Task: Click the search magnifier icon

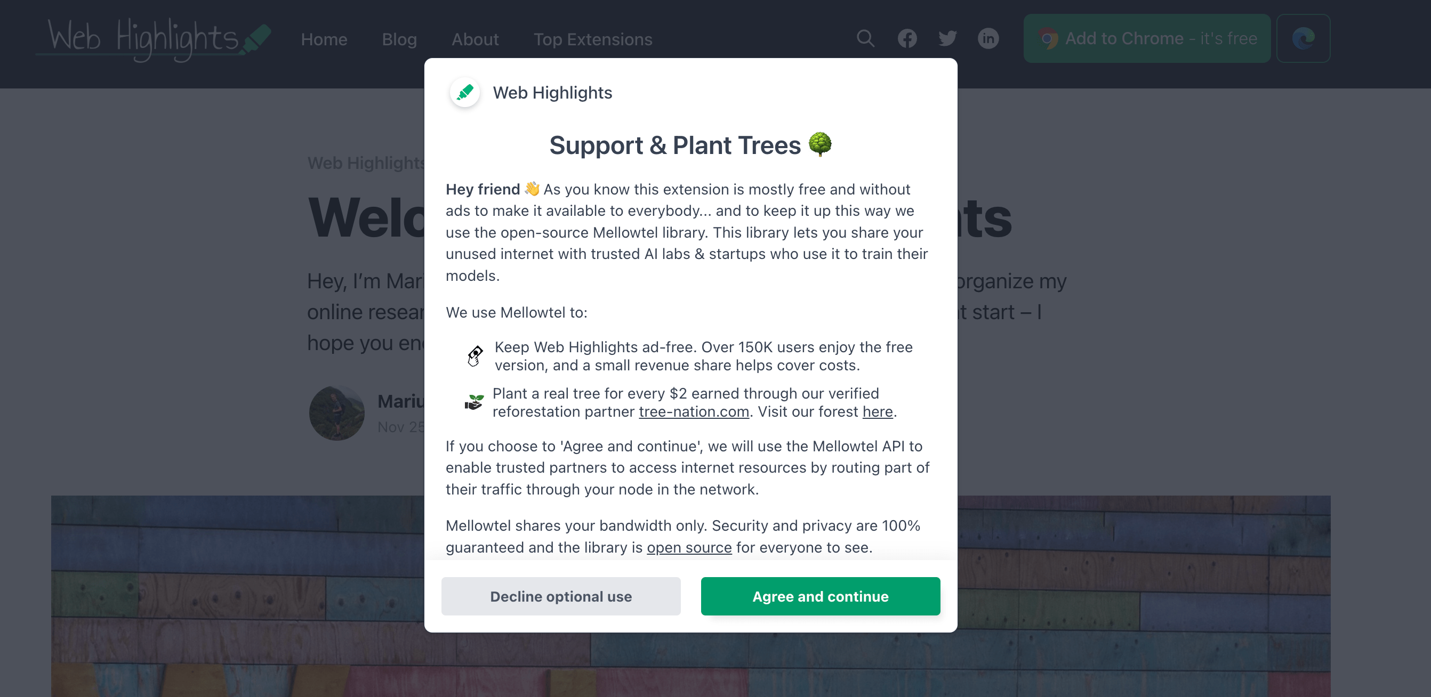Action: click(865, 38)
